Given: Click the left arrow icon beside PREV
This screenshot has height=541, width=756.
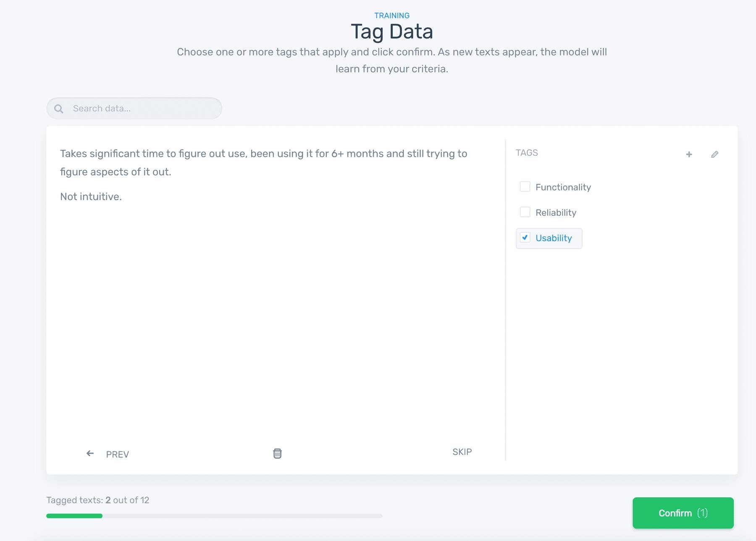Looking at the screenshot, I should click(90, 453).
